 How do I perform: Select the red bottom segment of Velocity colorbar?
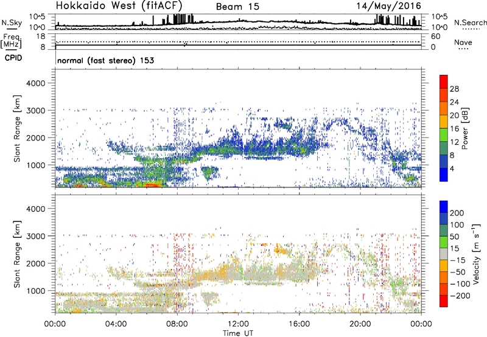pos(444,301)
